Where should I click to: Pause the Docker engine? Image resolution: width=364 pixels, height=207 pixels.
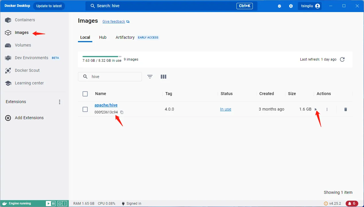coord(53,204)
